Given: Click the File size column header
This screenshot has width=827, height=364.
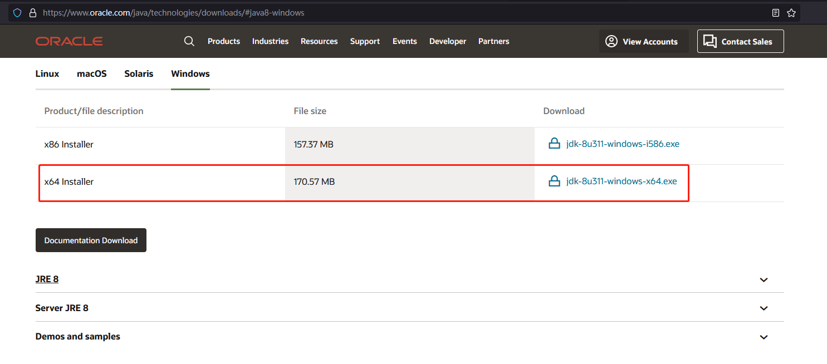Looking at the screenshot, I should [x=310, y=111].
